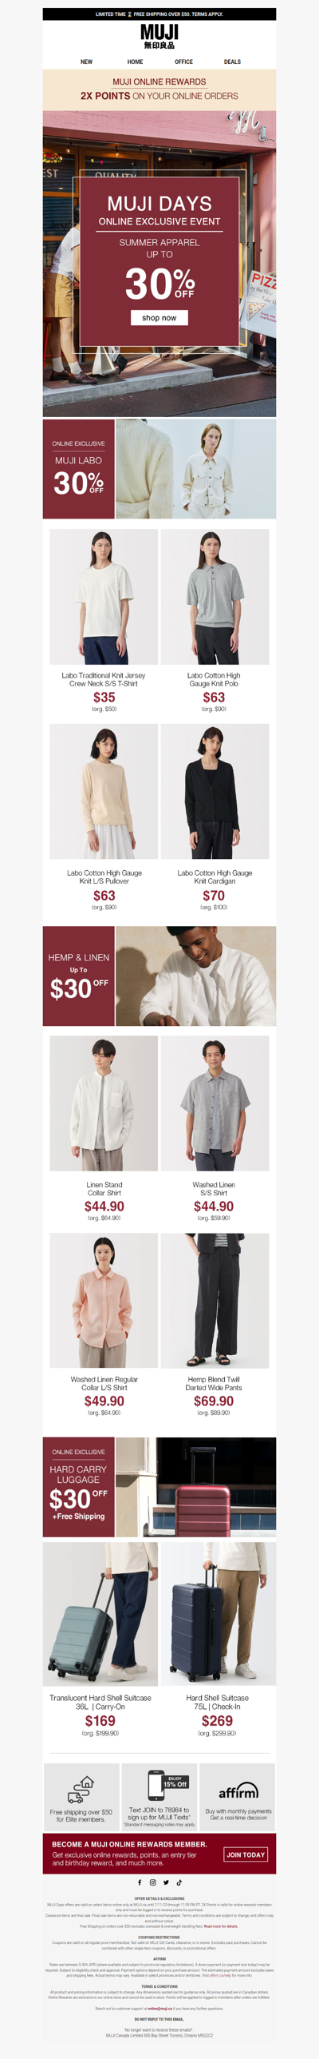Viewport: 319px width, 2059px height.
Task: Click the shop now button
Action: pos(159,317)
